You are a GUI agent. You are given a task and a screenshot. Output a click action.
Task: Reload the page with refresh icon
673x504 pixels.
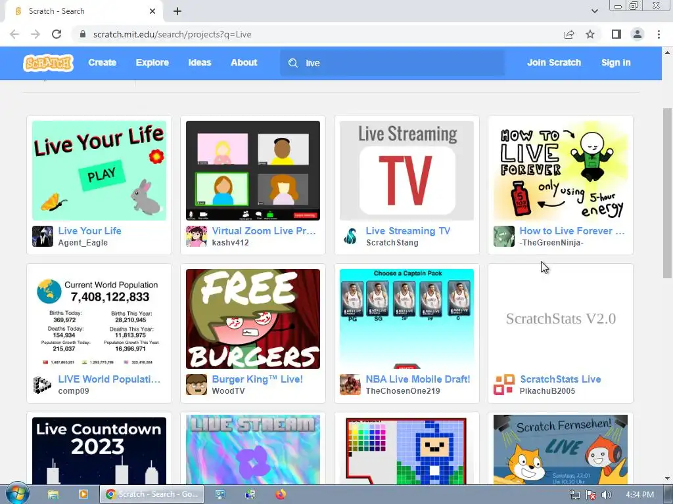(57, 34)
